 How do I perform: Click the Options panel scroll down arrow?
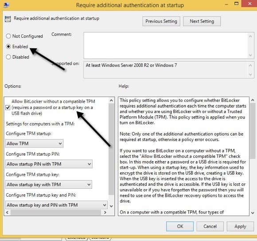(111, 206)
